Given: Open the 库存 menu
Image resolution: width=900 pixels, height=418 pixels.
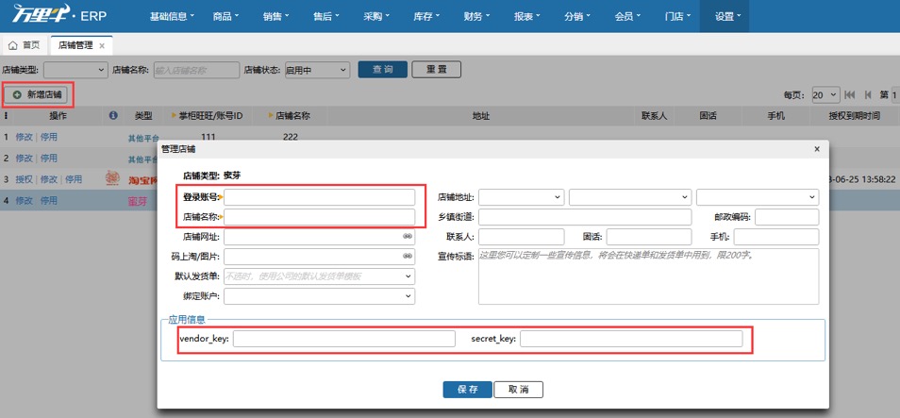Looking at the screenshot, I should (x=426, y=16).
